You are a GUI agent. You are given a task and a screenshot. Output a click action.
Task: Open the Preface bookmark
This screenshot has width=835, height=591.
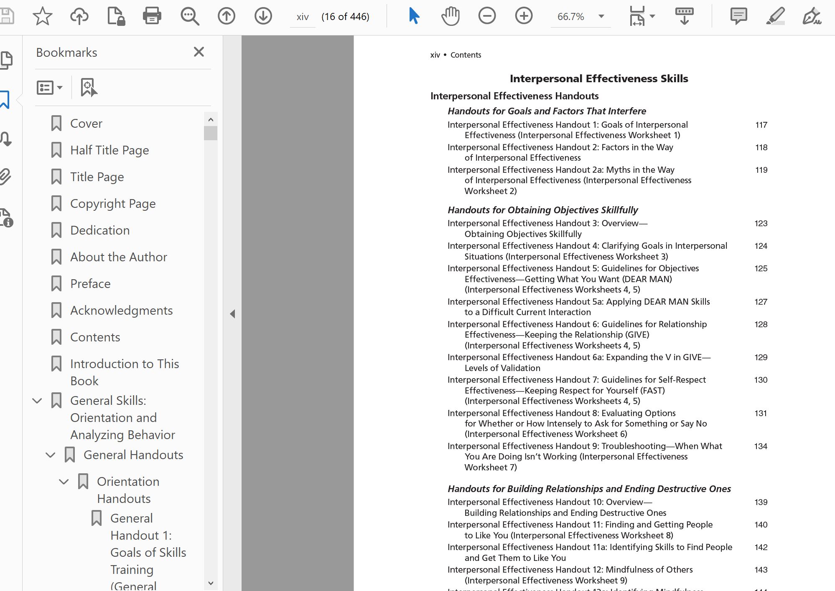pos(90,284)
